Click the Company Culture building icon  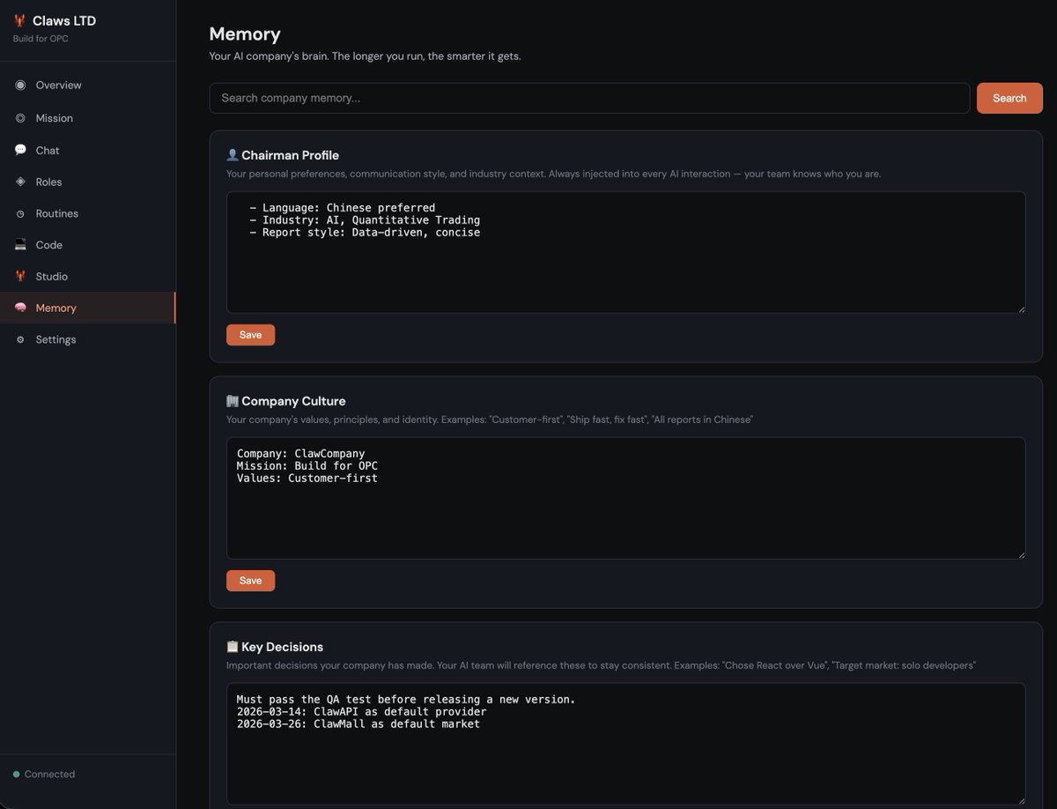(233, 401)
